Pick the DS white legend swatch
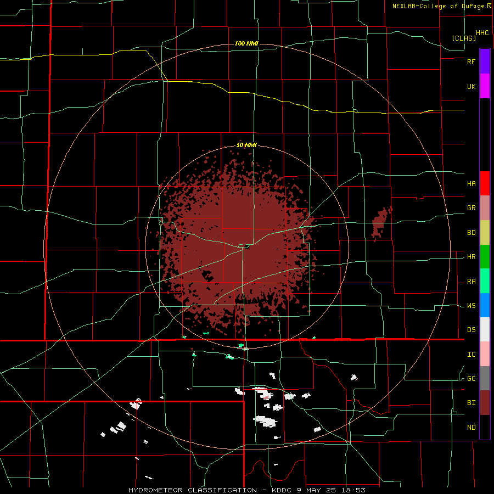 tap(485, 329)
